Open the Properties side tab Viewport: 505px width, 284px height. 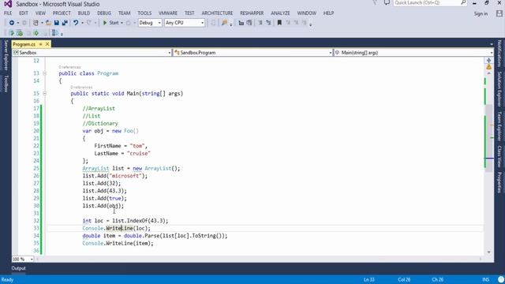click(x=499, y=182)
